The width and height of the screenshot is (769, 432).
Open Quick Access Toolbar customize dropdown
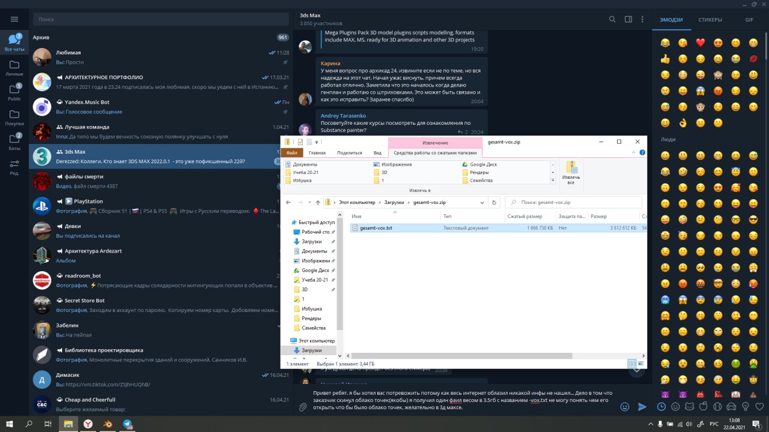coord(317,142)
